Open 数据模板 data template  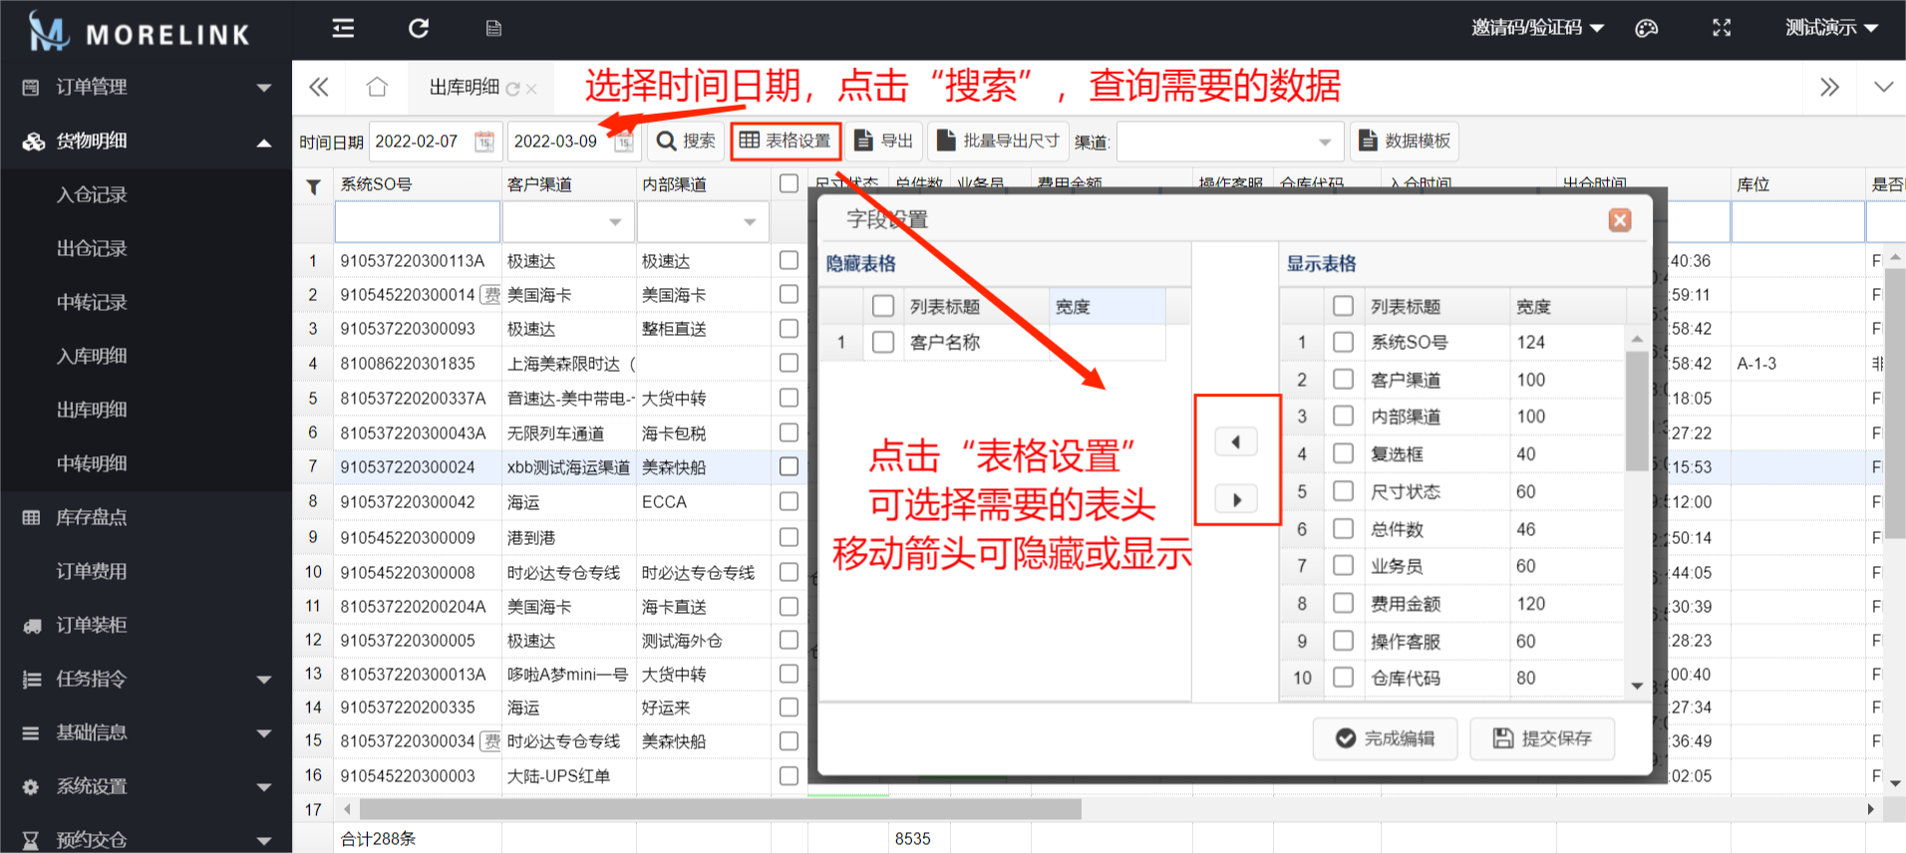click(x=1405, y=142)
